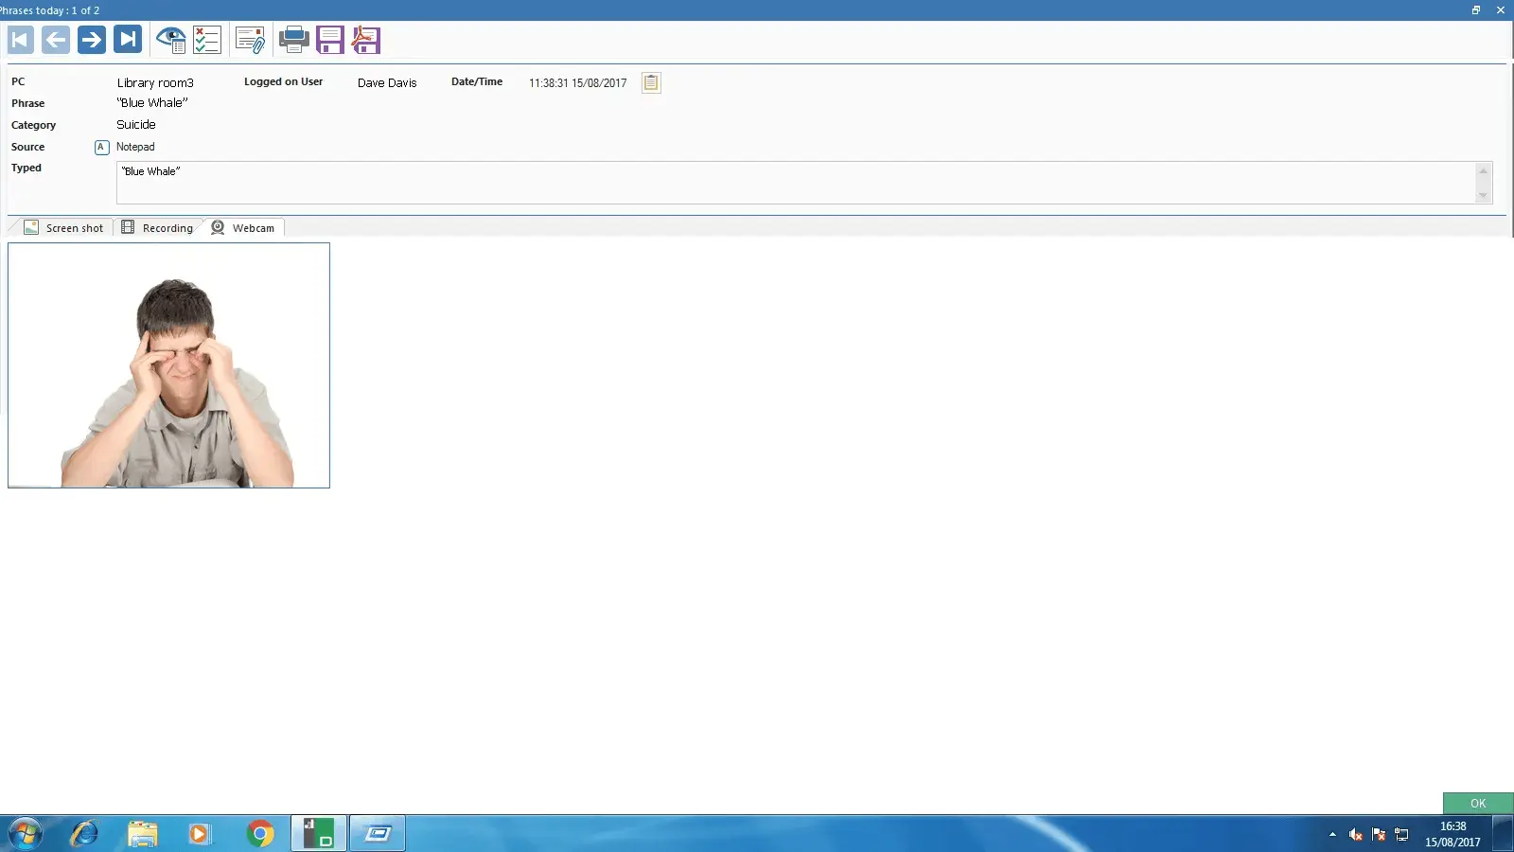The height and width of the screenshot is (852, 1514).
Task: Print the phrase report
Action: [293, 40]
